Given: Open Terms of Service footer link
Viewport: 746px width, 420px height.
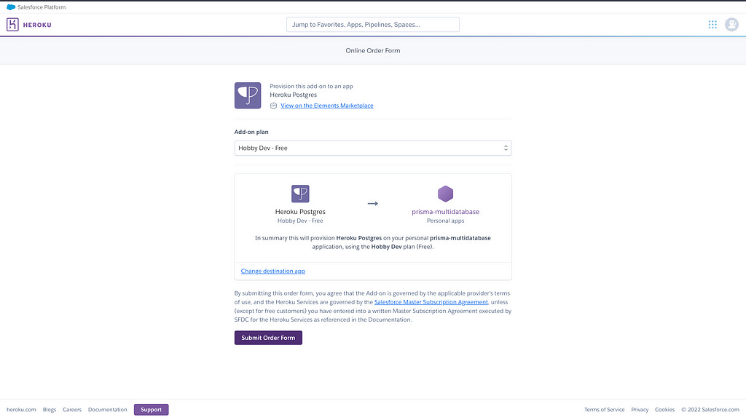Looking at the screenshot, I should click(604, 410).
